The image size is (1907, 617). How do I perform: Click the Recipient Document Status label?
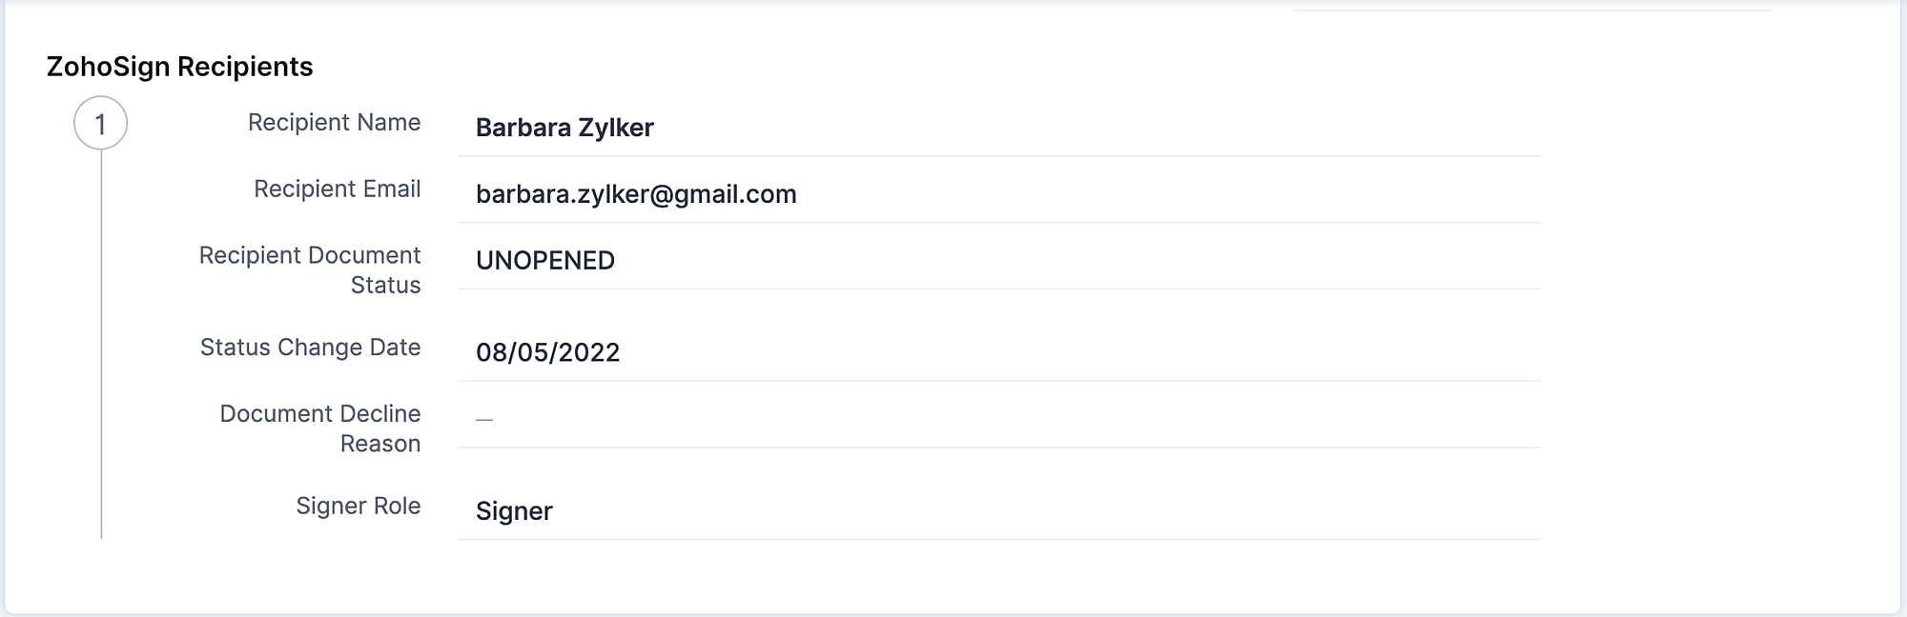click(x=310, y=270)
